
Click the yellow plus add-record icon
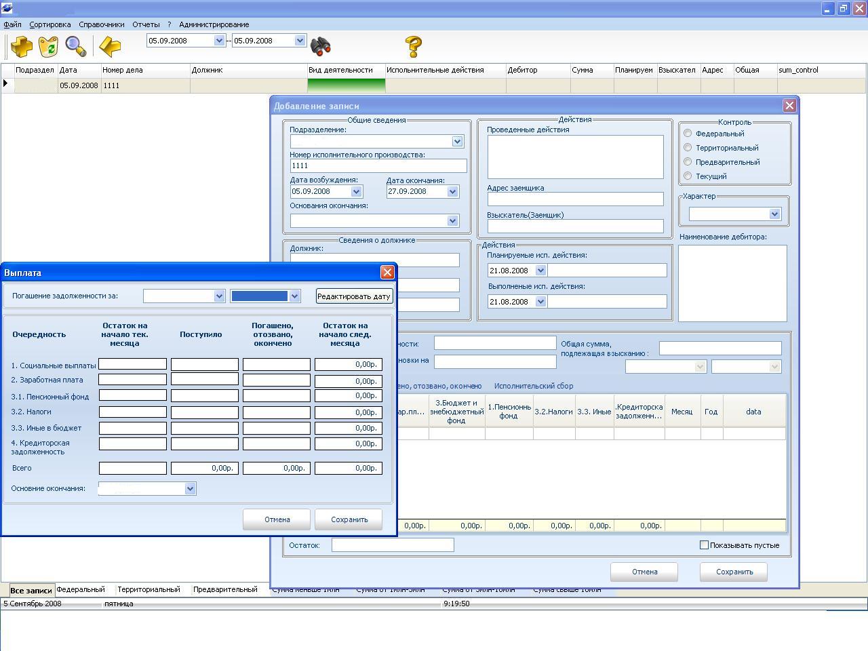point(21,46)
